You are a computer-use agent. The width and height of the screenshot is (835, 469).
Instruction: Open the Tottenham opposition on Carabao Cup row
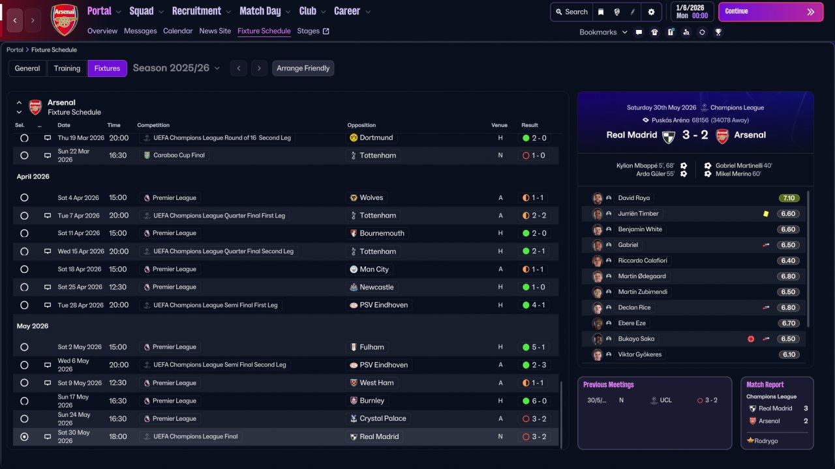372,156
